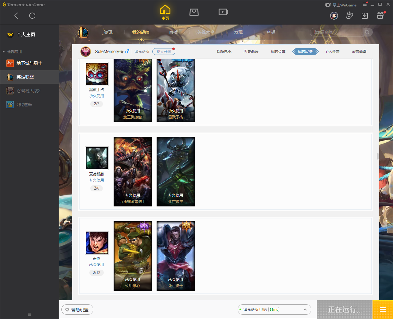Open the 铁甲雄心 skin card
393x319 pixels.
133,256
